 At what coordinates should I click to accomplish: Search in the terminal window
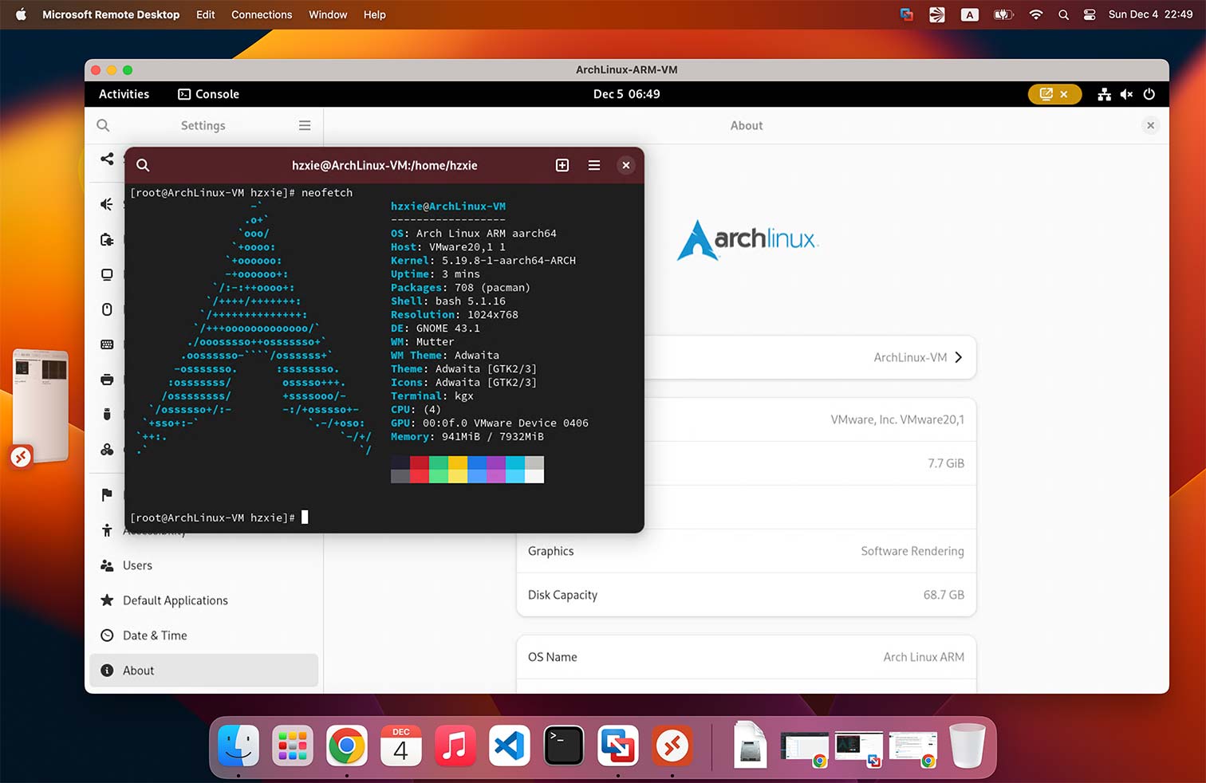click(x=143, y=165)
